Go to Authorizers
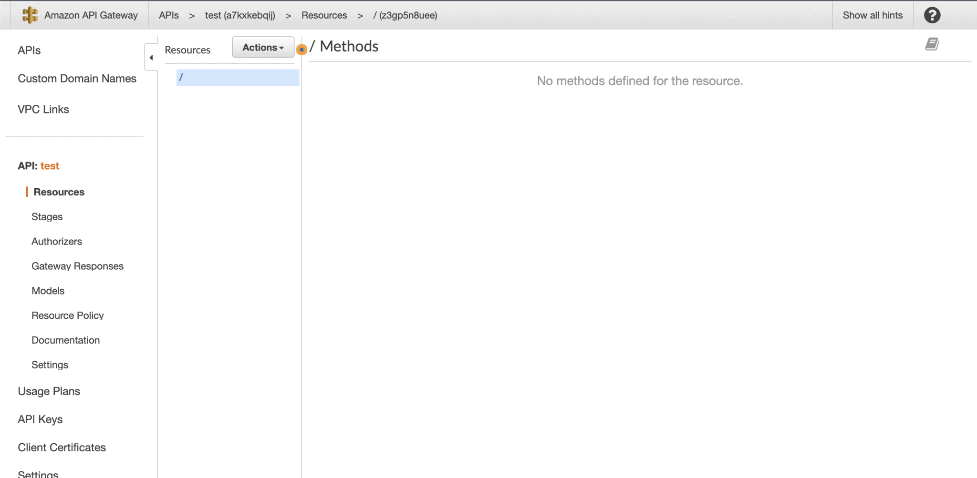977x478 pixels. point(57,241)
